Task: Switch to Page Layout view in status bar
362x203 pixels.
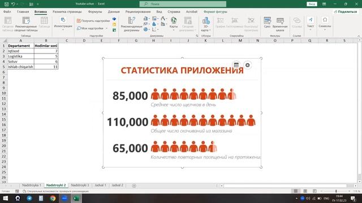Action: click(x=305, y=191)
